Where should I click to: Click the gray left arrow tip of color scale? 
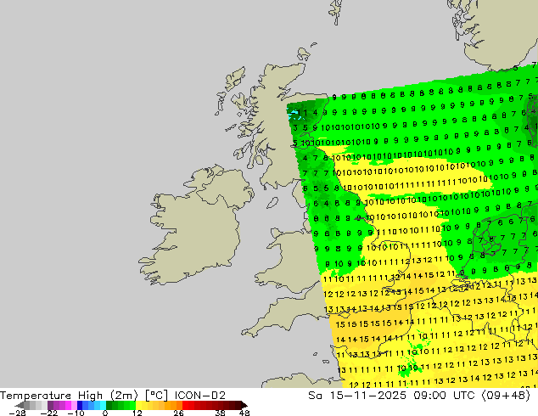pyautogui.click(x=19, y=405)
